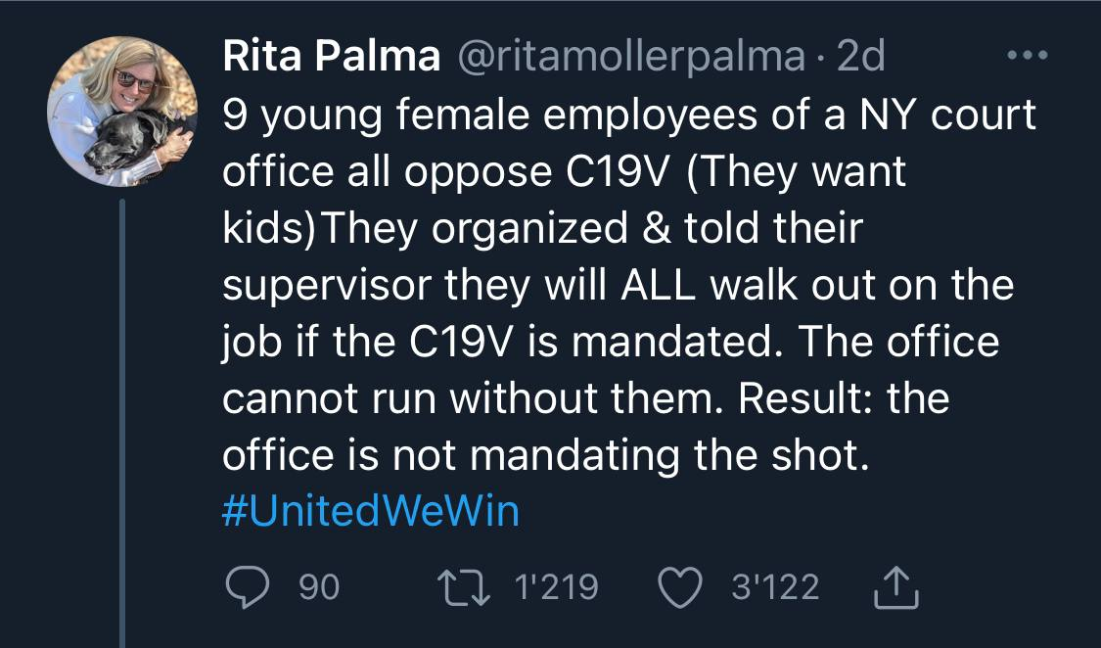Open the #UnitedWeWin hashtag

371,512
